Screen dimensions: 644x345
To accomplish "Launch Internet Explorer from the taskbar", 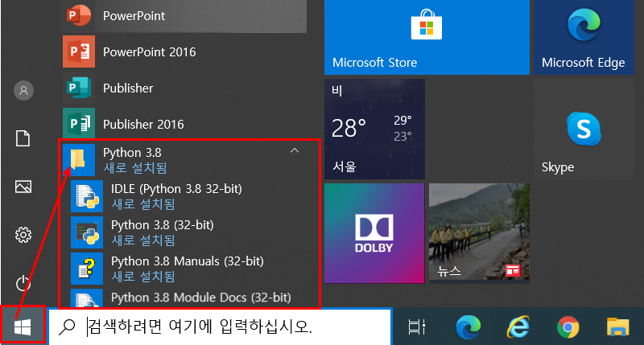I will 518,327.
